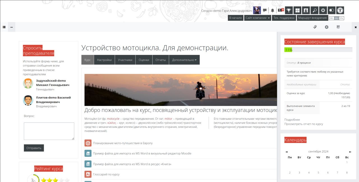359x182 pixels.
Task: Open 'Тех. поддержка'
Action: [284, 18]
